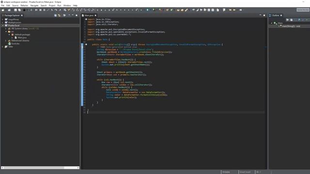Open the Search menu
This screenshot has width=310, height=174.
tap(44, 5)
